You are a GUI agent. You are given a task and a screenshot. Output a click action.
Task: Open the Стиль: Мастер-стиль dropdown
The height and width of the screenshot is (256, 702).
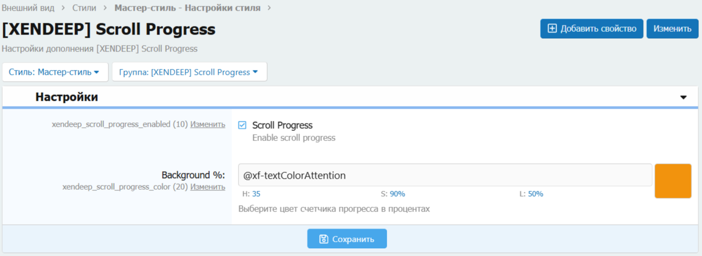coord(55,72)
